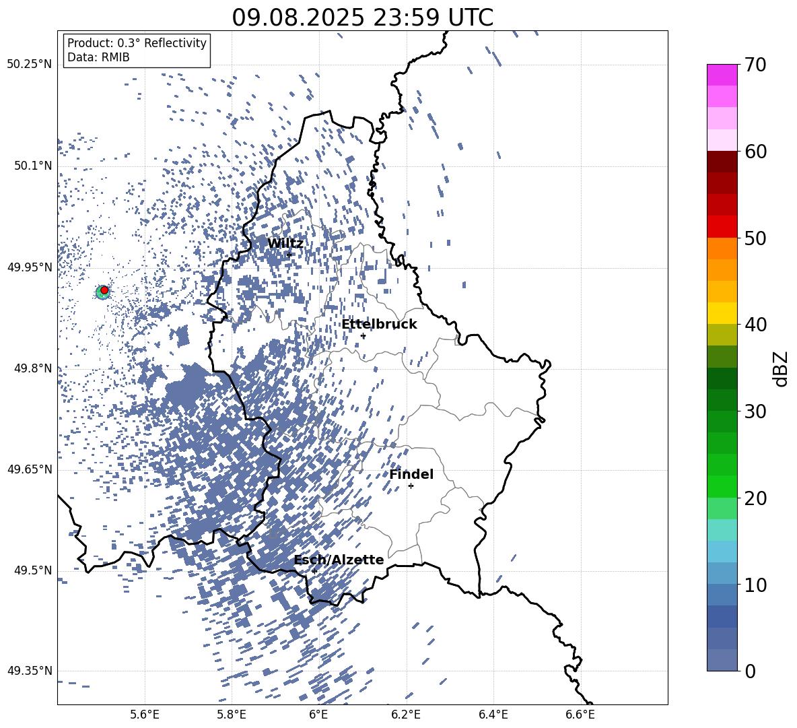The height and width of the screenshot is (728, 797).
Task: Click the 49.8°N latitude label
Action: [x=34, y=368]
